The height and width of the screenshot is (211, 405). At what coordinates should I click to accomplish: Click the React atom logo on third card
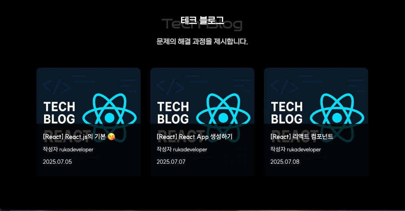(x=337, y=117)
